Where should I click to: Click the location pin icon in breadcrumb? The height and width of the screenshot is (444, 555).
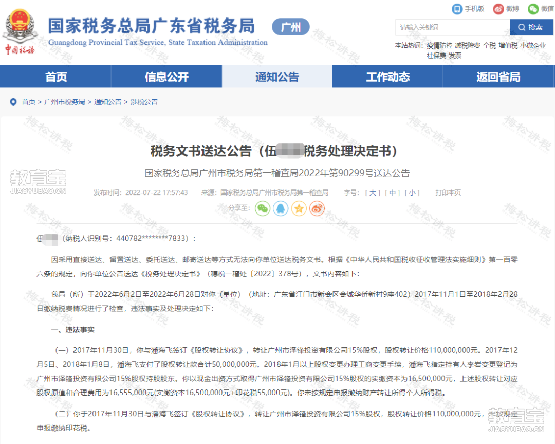13,102
